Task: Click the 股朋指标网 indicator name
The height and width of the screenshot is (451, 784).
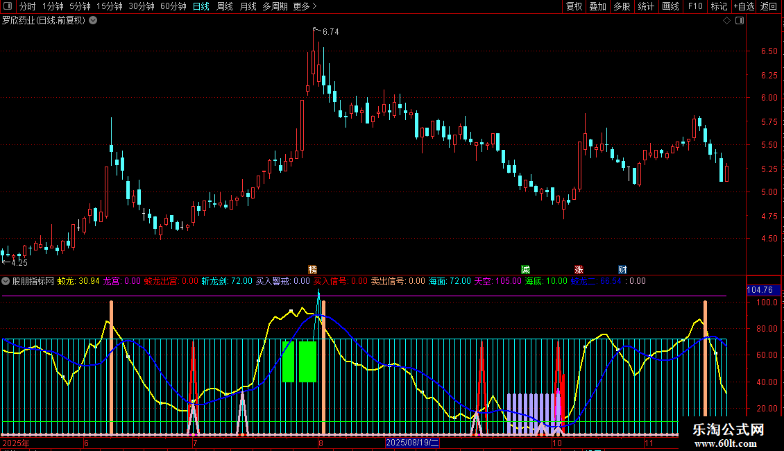Action: pos(33,281)
